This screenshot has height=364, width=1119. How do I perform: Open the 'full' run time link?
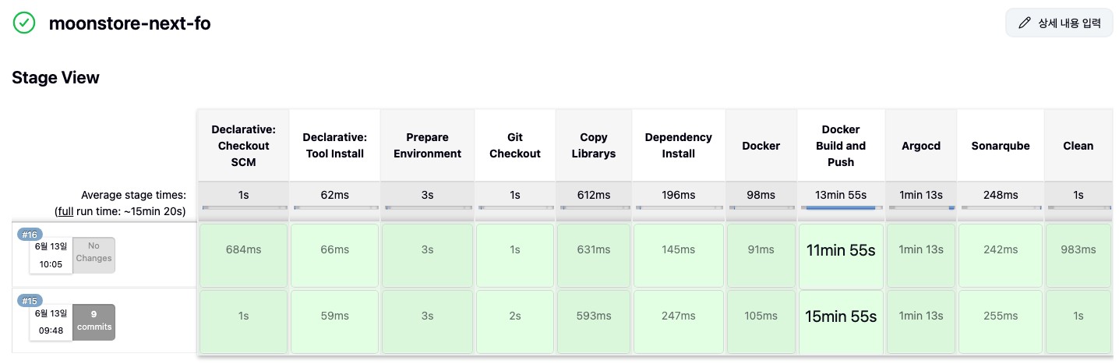coord(65,210)
